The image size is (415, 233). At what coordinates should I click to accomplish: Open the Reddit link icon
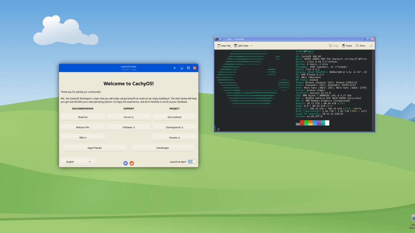click(132, 163)
